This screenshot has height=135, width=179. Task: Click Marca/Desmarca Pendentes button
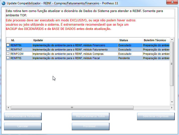pyautogui.click(x=23, y=116)
